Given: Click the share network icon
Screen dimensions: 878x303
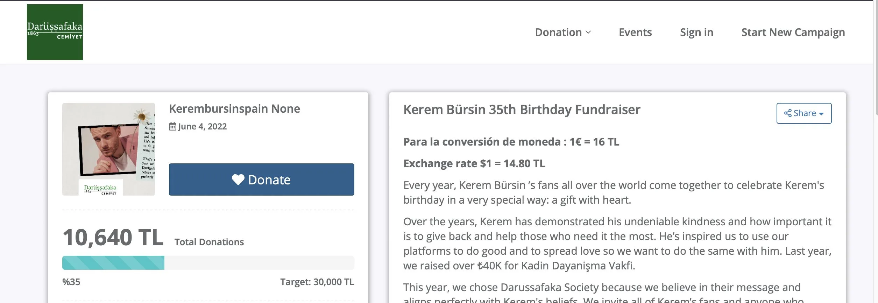Looking at the screenshot, I should [788, 113].
